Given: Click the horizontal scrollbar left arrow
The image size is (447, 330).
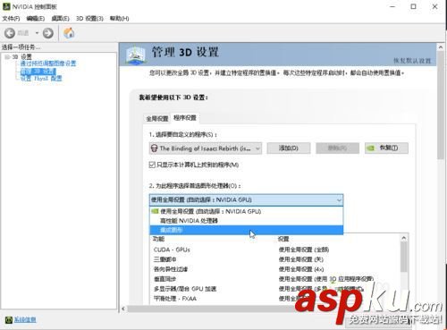Looking at the screenshot, I should click(x=123, y=309).
